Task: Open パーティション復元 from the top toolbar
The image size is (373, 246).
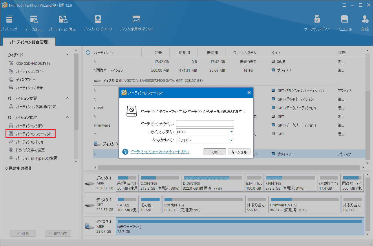Action: pos(63,23)
